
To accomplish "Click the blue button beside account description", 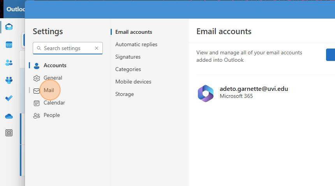I will tap(330, 55).
